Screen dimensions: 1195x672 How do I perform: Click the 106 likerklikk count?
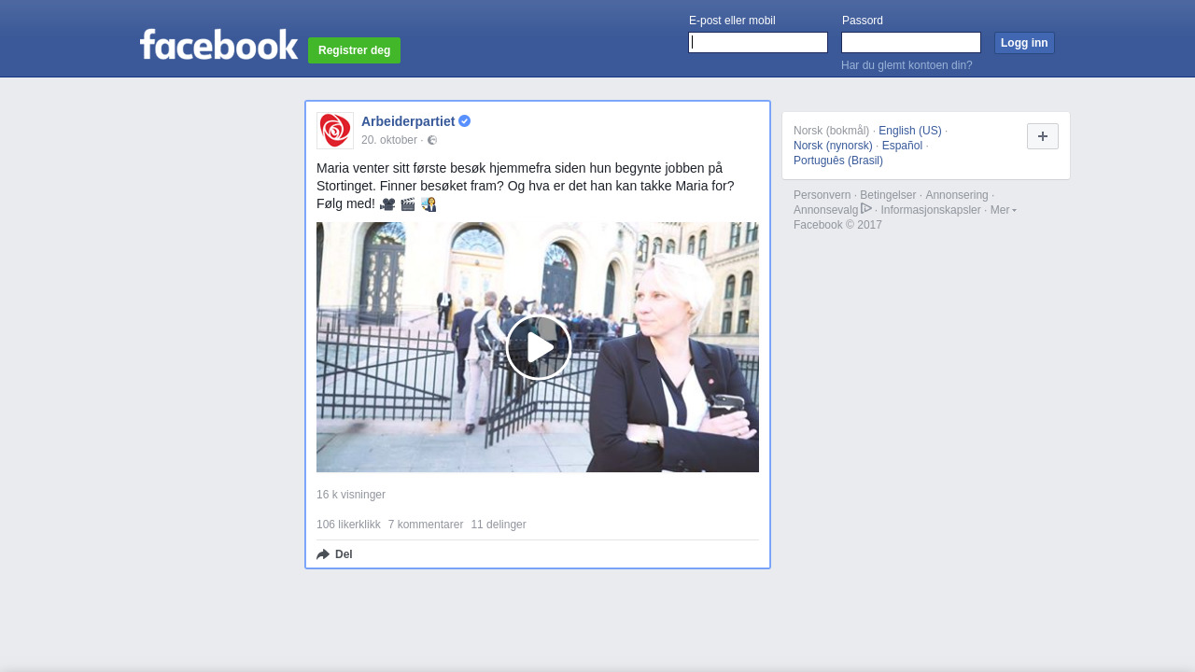point(348,525)
